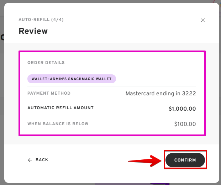Click the Order Details heading
The image size is (221, 185).
coord(46,63)
